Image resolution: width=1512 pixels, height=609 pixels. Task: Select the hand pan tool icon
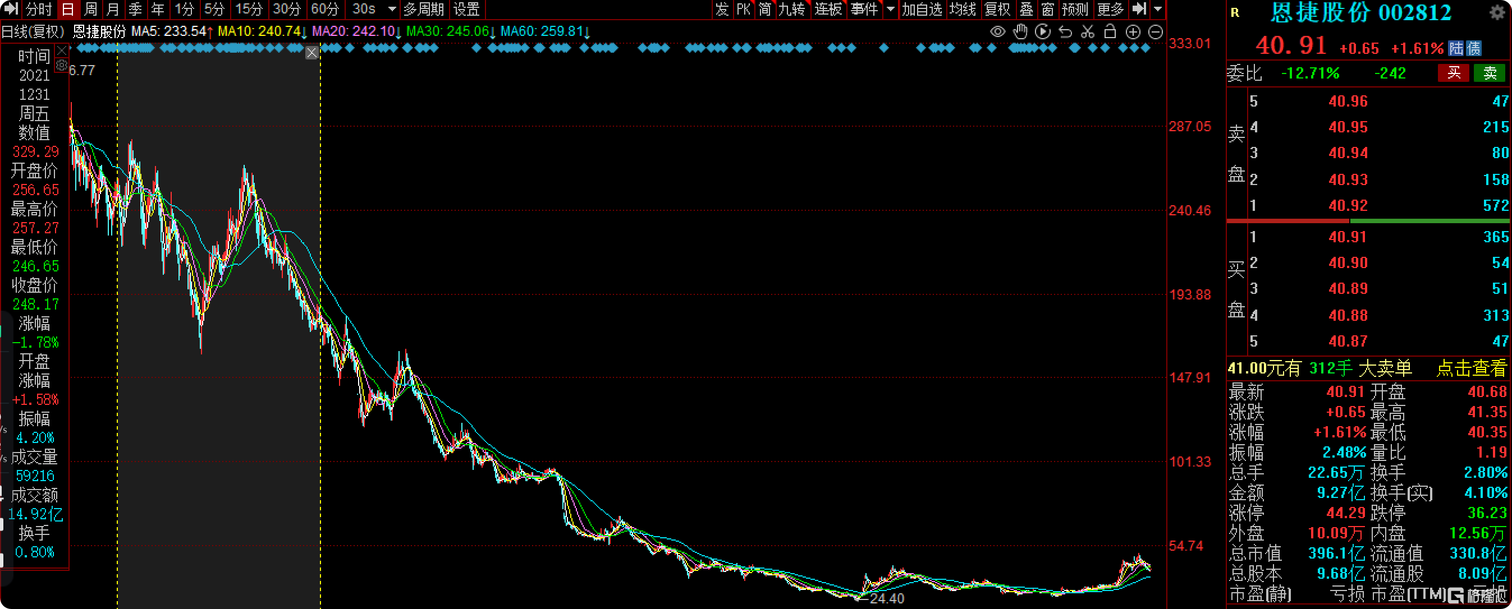coord(1020,31)
